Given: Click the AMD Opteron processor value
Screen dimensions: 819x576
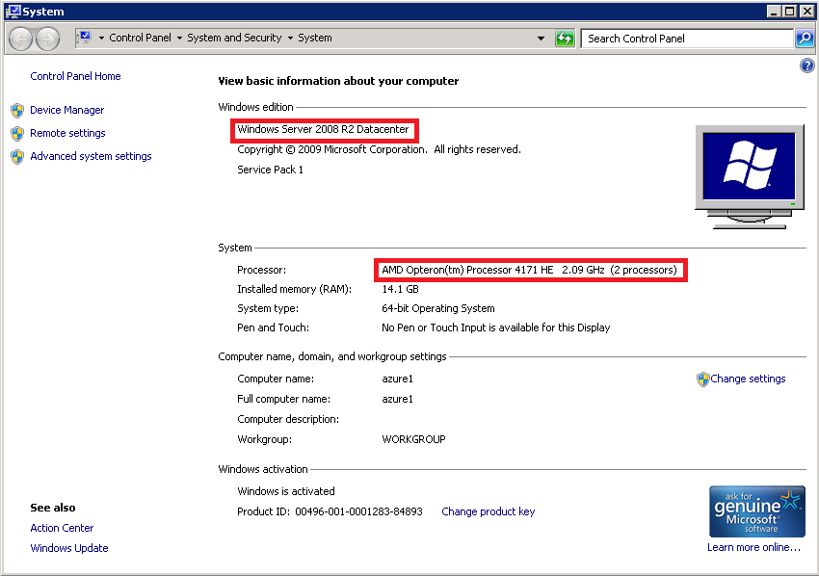Looking at the screenshot, I should (x=529, y=270).
